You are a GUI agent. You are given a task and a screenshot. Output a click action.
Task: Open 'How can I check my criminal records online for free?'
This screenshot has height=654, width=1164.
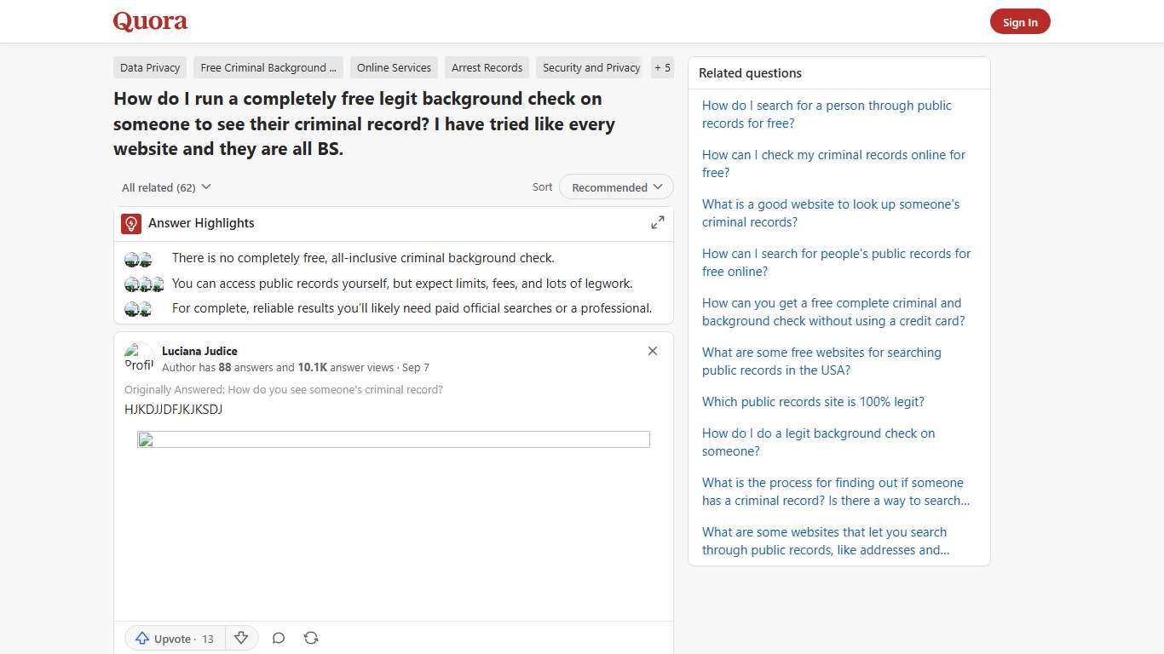833,163
